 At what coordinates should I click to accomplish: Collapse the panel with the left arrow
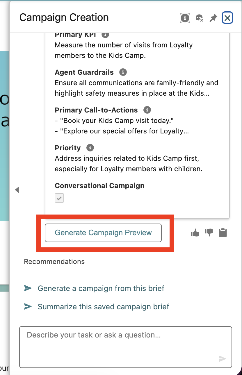[17, 190]
